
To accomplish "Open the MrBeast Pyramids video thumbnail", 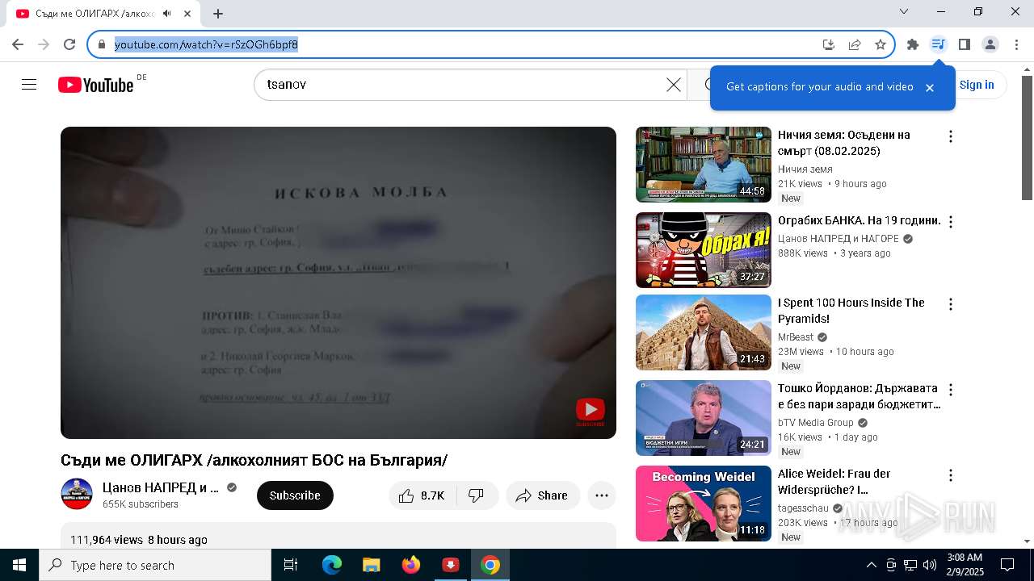I will [704, 332].
